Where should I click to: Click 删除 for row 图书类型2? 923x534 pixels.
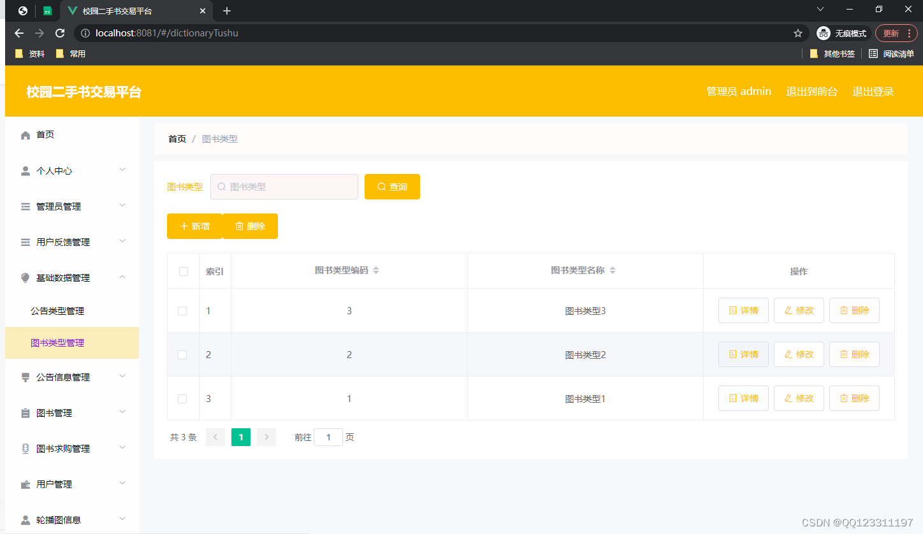pos(854,354)
